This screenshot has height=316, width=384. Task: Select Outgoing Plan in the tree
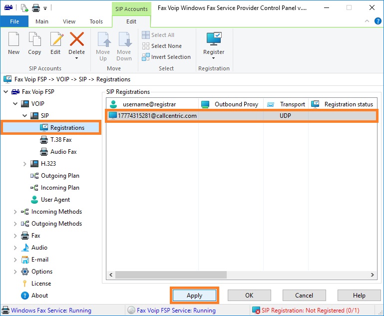(55, 176)
